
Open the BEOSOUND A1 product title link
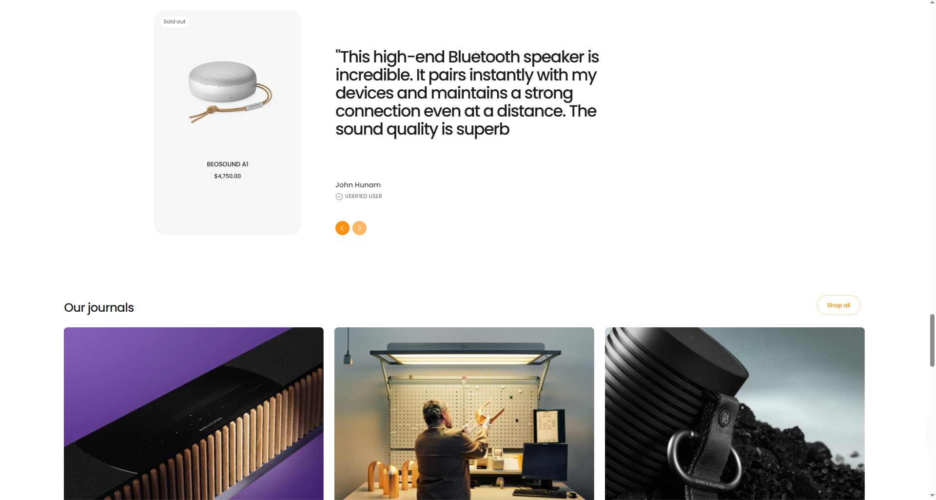point(228,164)
